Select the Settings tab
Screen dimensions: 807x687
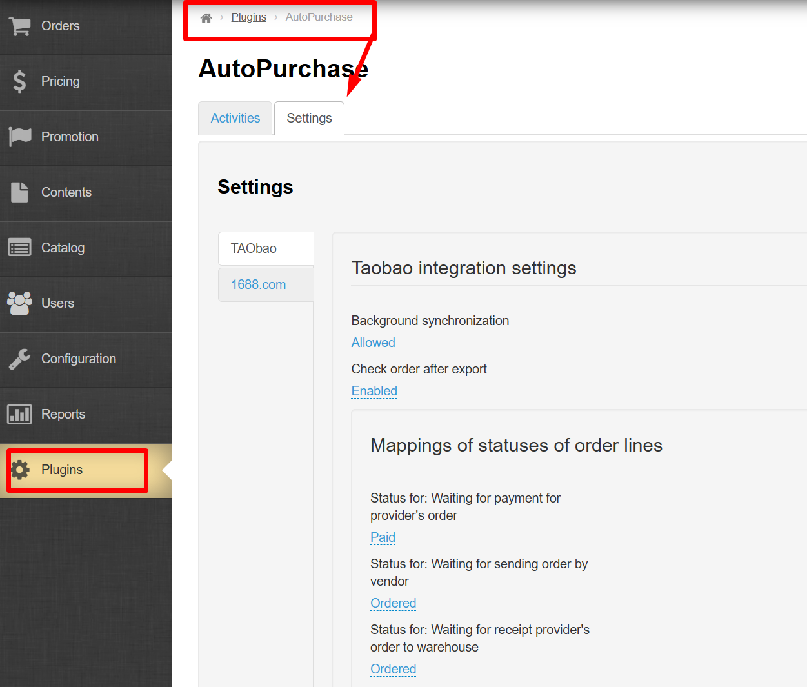click(x=309, y=118)
